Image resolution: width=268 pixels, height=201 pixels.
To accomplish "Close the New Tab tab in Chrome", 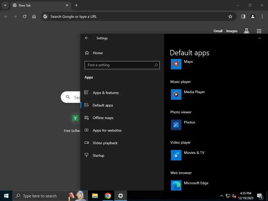I will tap(67, 5).
